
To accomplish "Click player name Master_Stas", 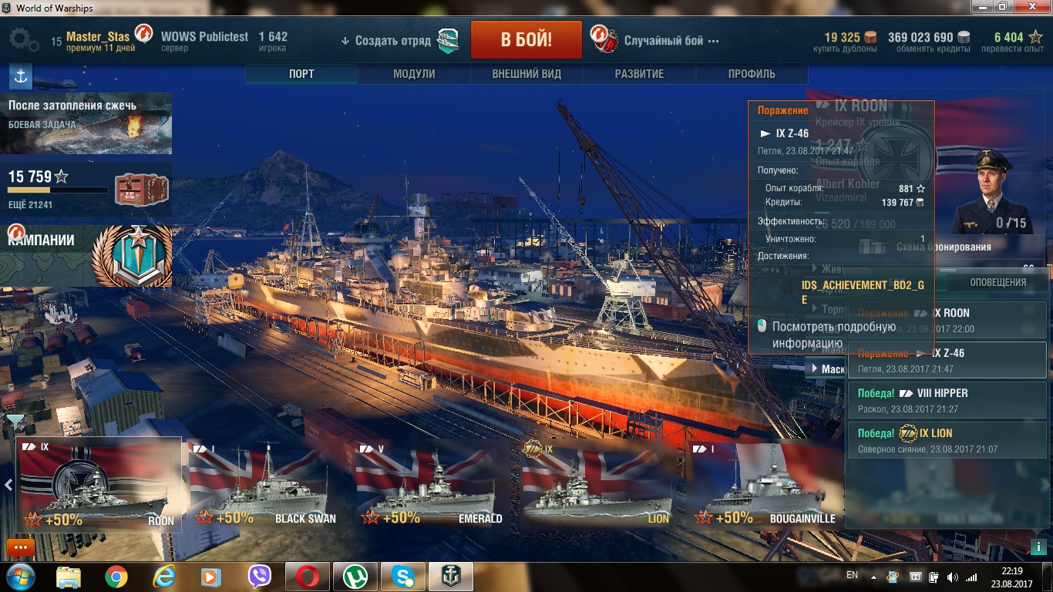I will pos(98,37).
